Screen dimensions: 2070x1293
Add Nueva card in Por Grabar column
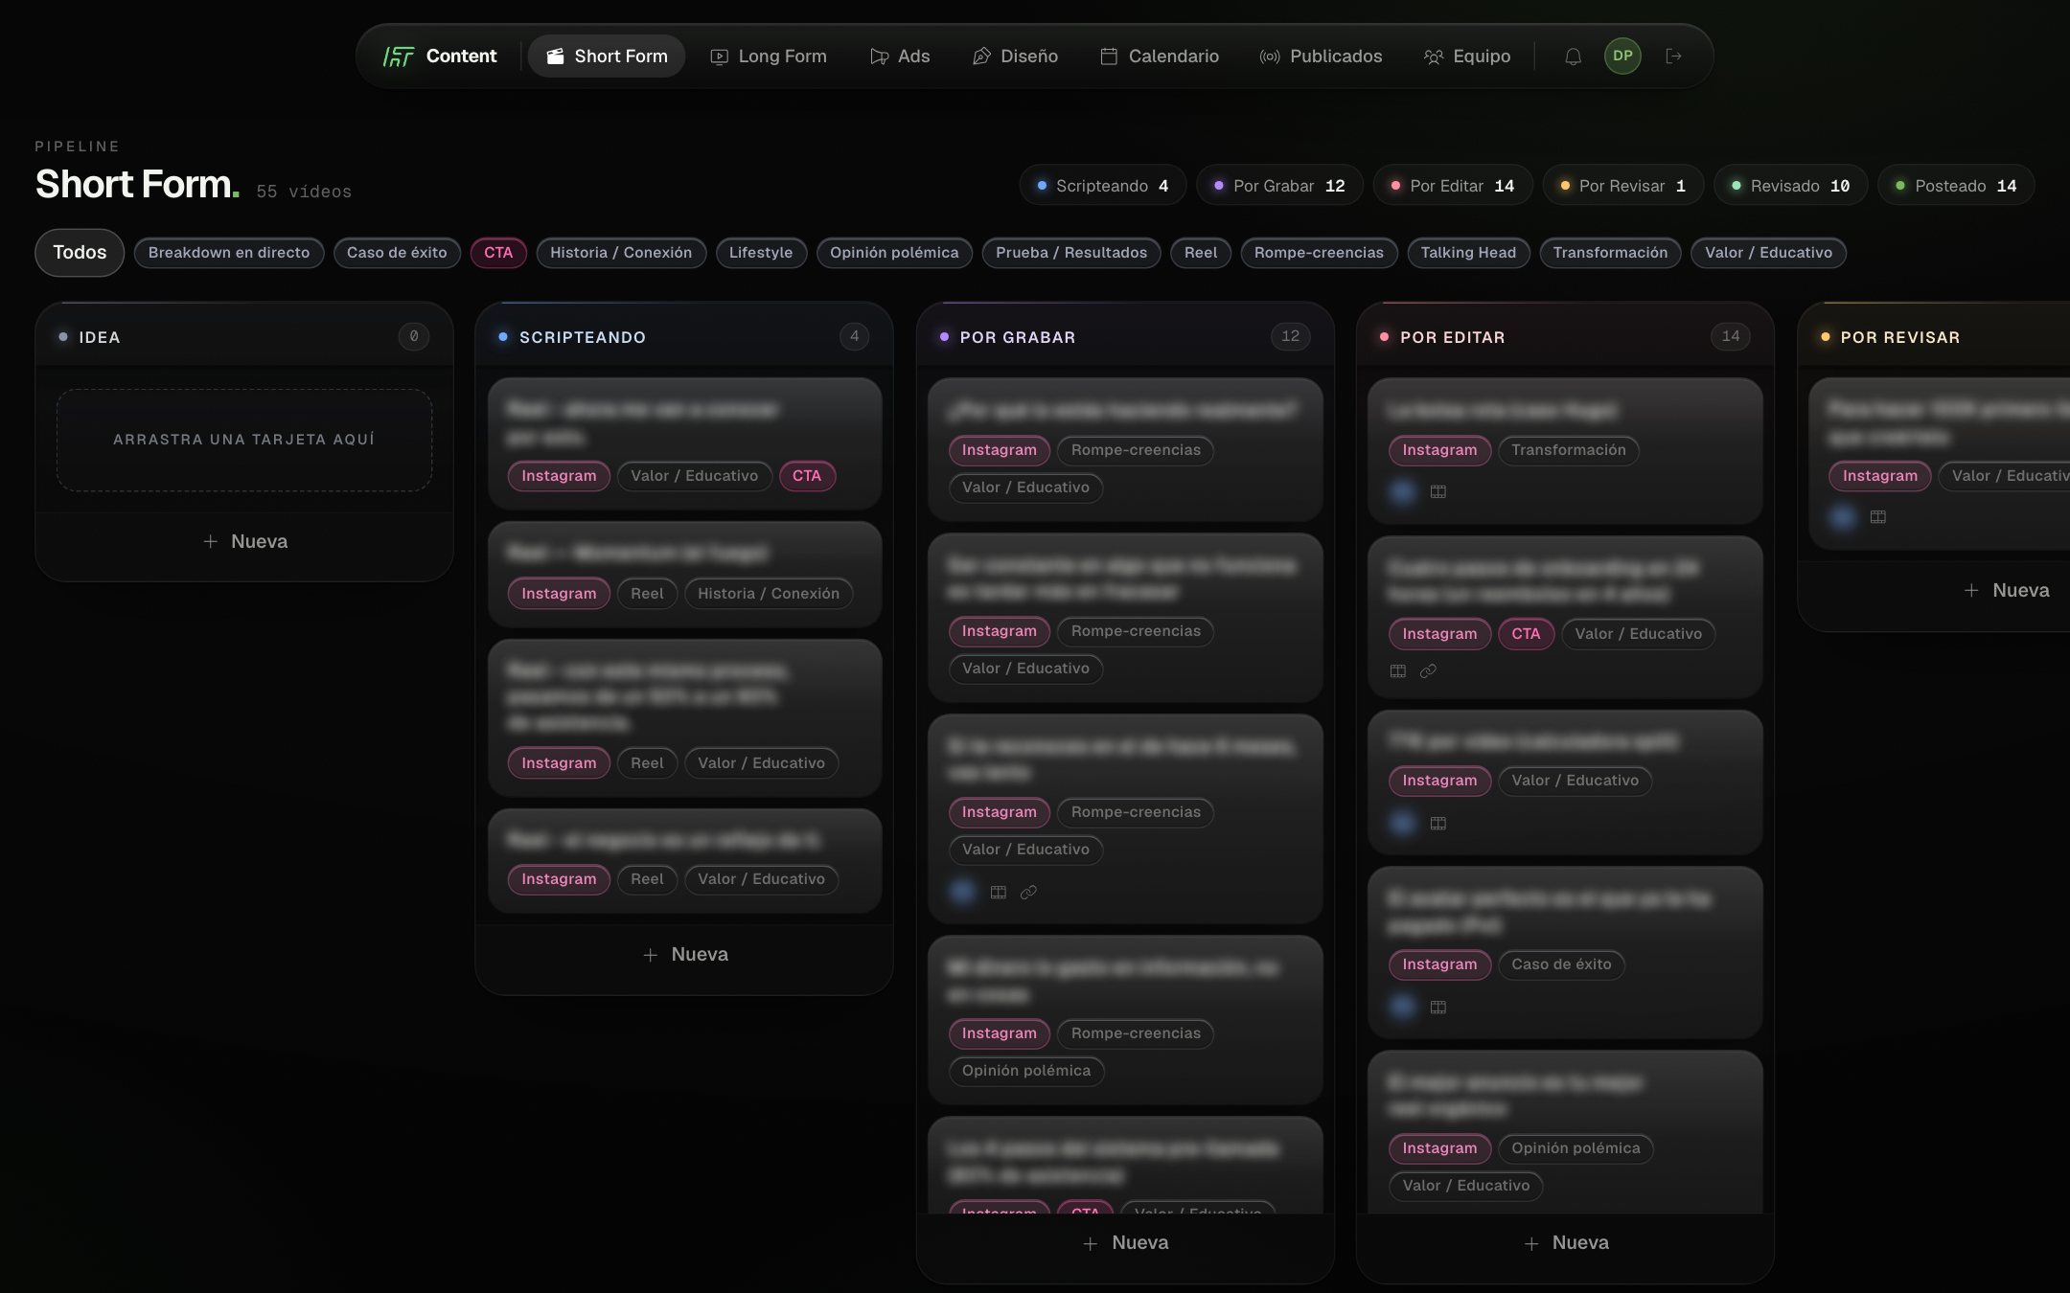[1126, 1242]
